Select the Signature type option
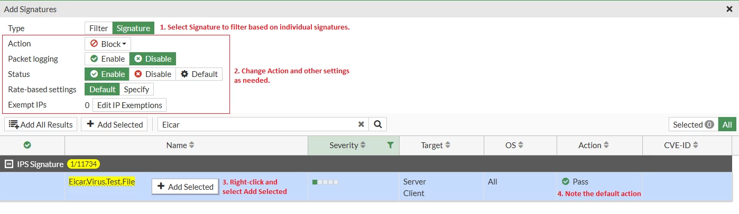 click(133, 28)
